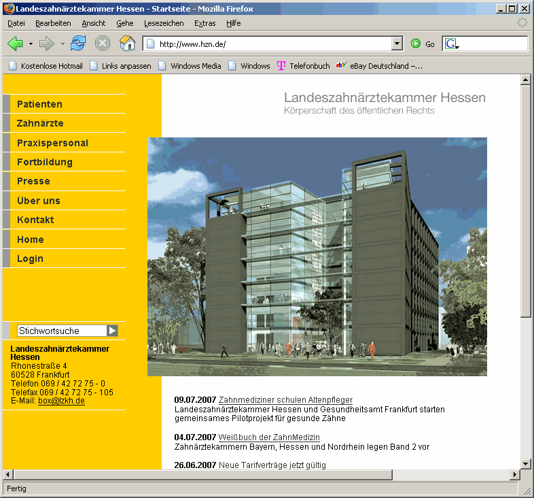Click the Firefox logo in title bar
534x498 pixels.
point(10,9)
